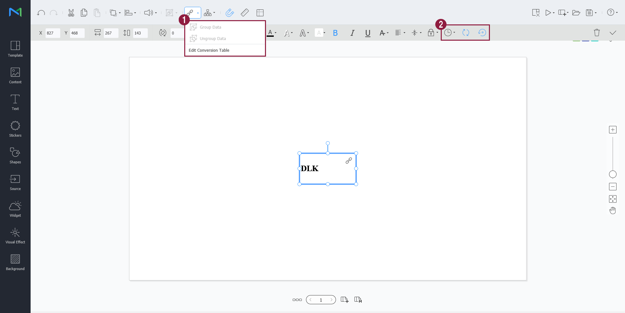Select Edit Conversion Table menu item

pos(209,50)
